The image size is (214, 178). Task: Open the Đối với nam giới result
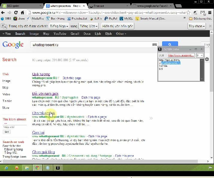click(x=45, y=93)
